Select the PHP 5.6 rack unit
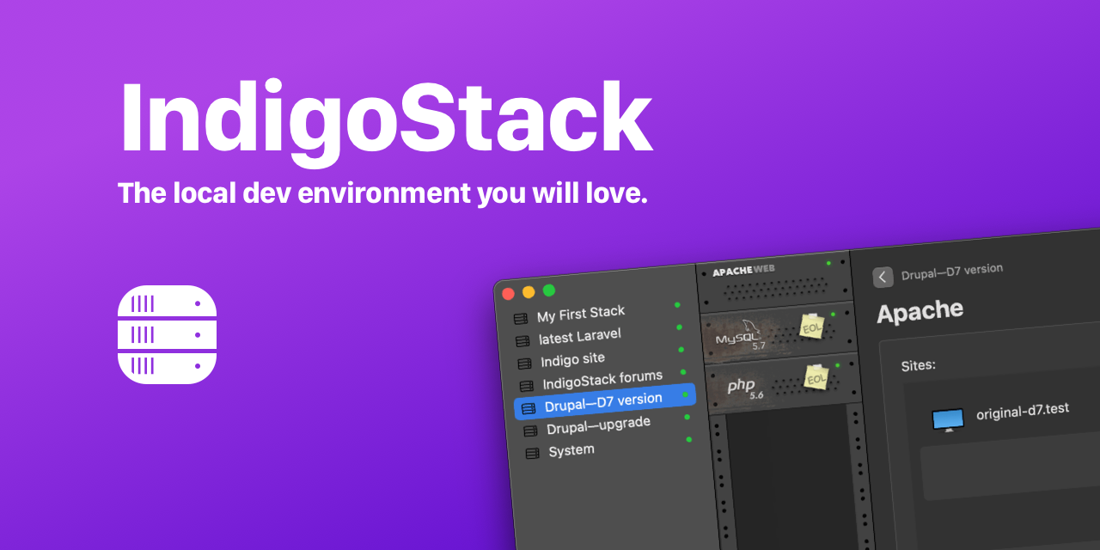Screen dimensions: 1100x550 (x=783, y=384)
